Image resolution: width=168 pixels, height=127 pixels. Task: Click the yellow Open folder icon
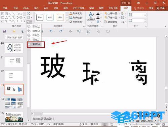pos(14,31)
